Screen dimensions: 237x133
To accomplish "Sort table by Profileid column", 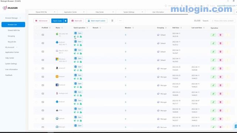I will coord(50,28).
